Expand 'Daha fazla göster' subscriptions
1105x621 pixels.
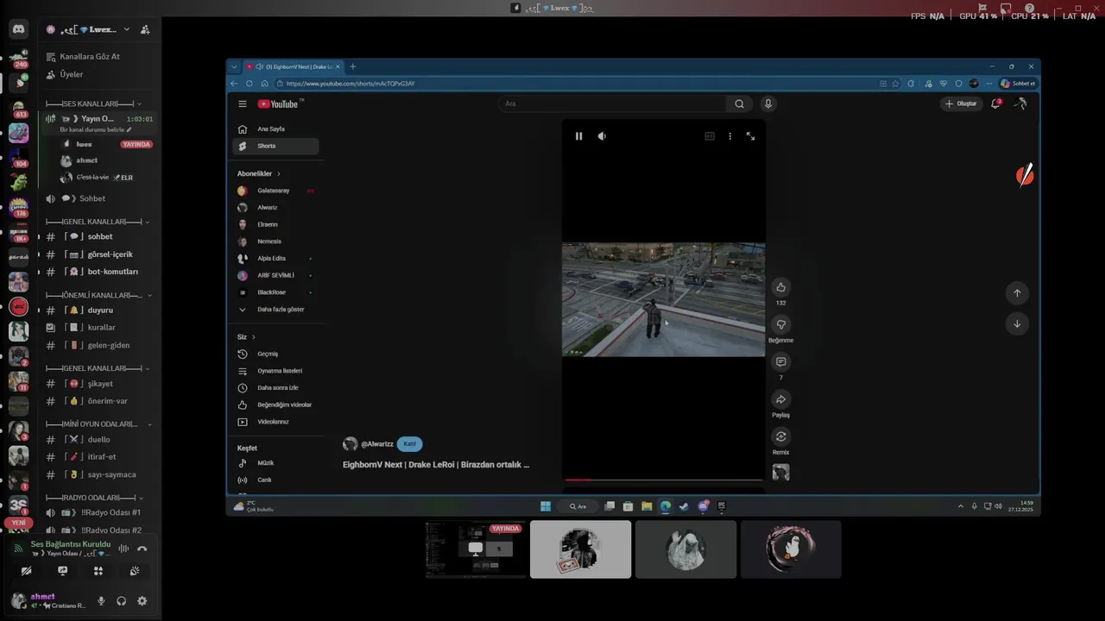pos(275,310)
